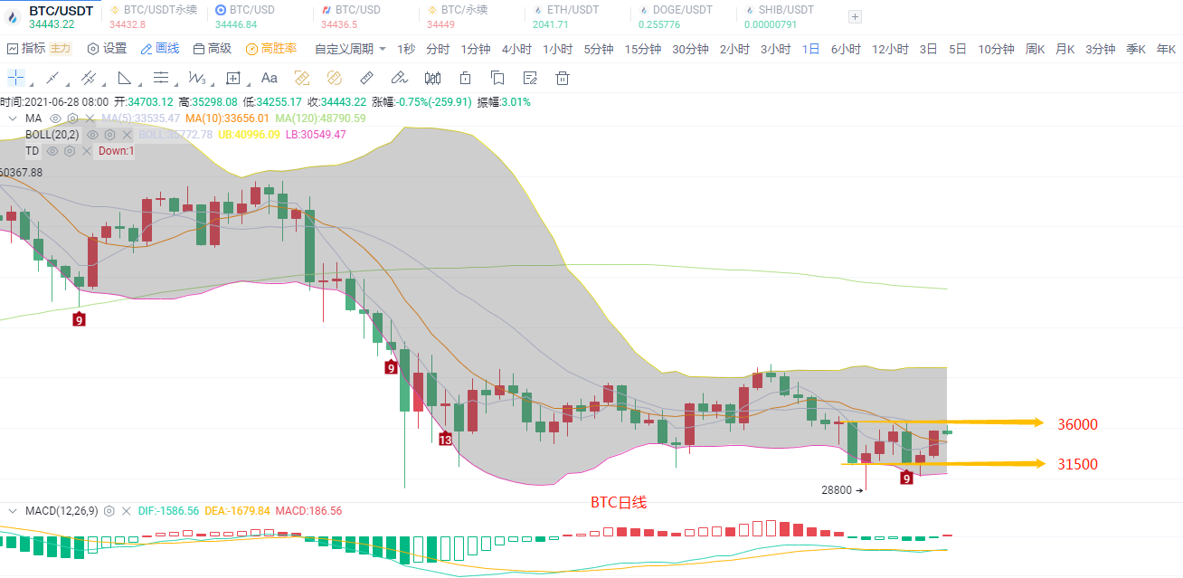Screen dimensions: 1183x578
Task: Select the freehand brush drawing tool
Action: click(x=399, y=79)
